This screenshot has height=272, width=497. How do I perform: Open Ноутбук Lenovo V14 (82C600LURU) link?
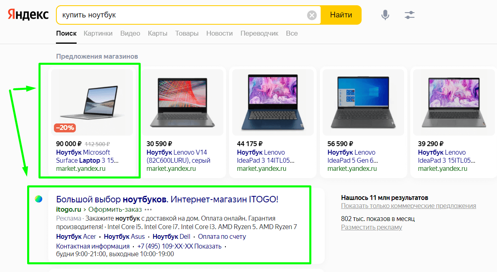coord(178,156)
